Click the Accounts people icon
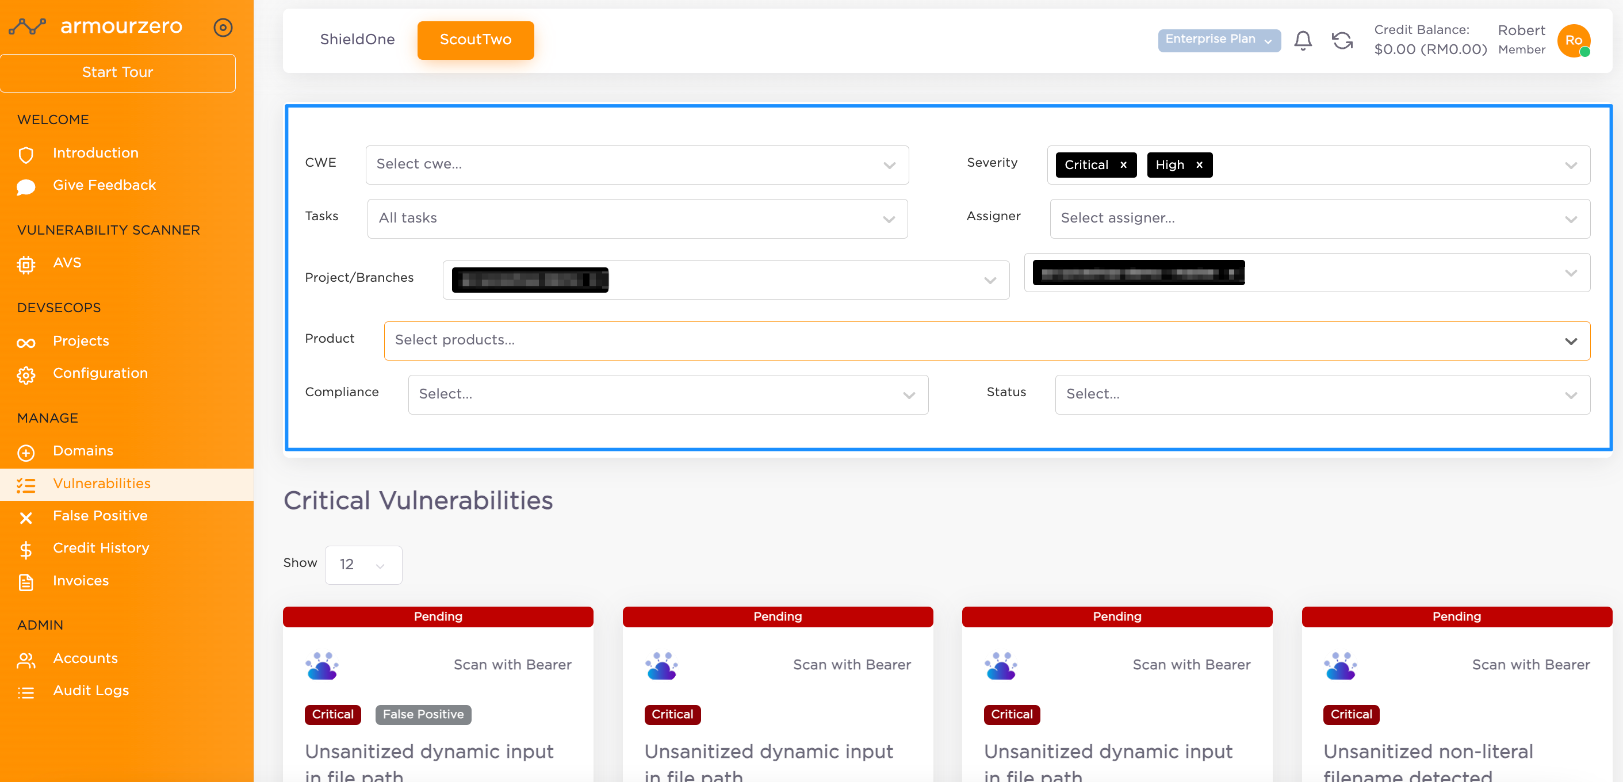This screenshot has width=1623, height=782. (x=26, y=660)
